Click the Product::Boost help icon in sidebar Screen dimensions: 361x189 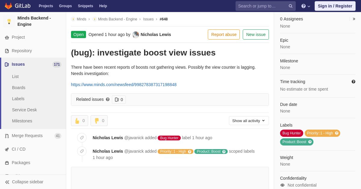pos(310,142)
